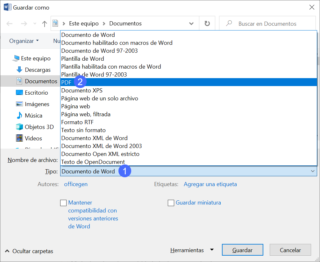Choose Documento XPS file type
The height and width of the screenshot is (262, 320).
188,90
